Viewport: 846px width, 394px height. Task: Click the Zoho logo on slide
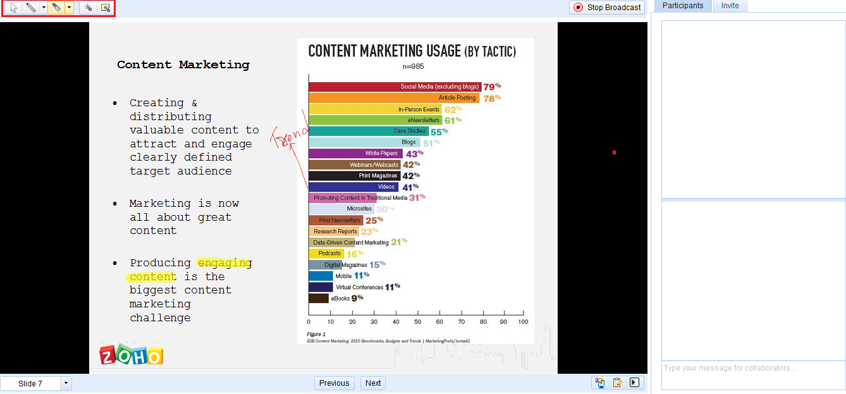coord(132,355)
